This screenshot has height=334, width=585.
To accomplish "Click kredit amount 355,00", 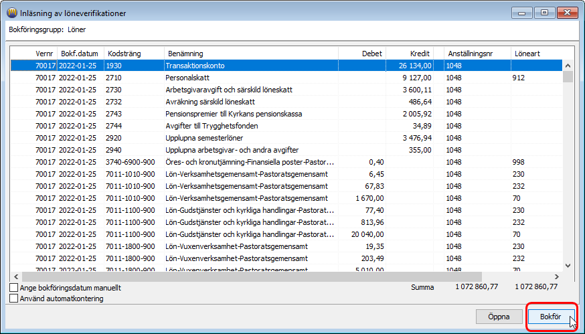I will [420, 150].
